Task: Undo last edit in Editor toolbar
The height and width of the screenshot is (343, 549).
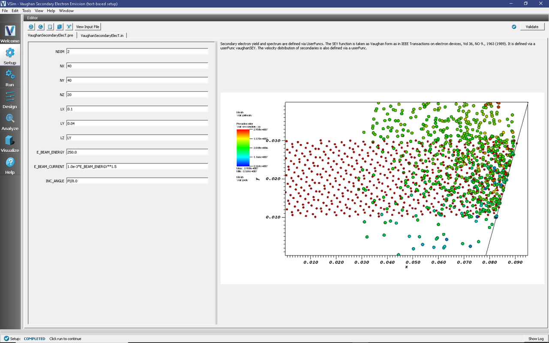Action: 31,27
